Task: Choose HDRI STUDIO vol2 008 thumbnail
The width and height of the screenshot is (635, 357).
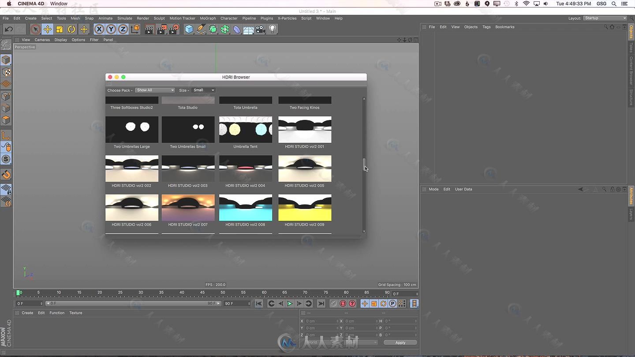Action: [246, 208]
